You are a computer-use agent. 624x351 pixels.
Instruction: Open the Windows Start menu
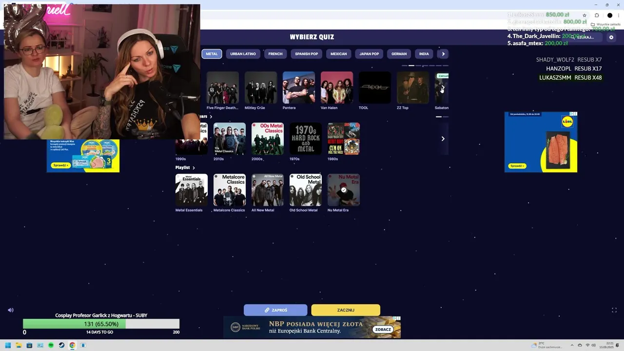(x=8, y=345)
